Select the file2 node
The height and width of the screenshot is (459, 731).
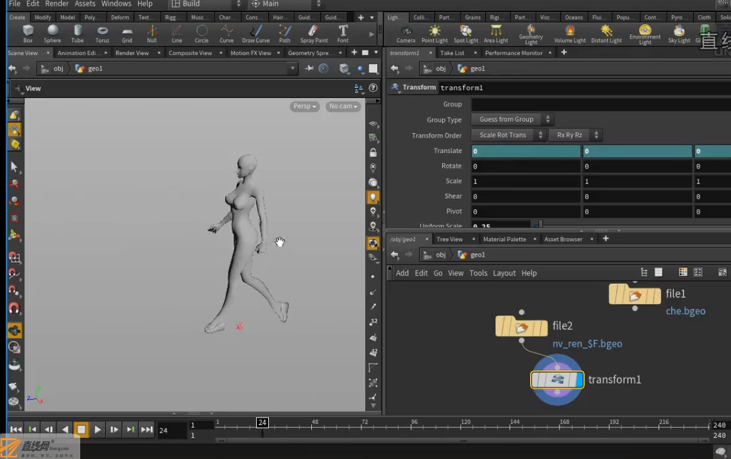pos(521,326)
